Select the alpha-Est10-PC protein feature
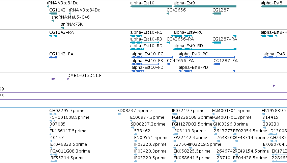 [x=152, y=57]
